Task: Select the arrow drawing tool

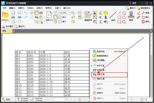Action: (119, 13)
